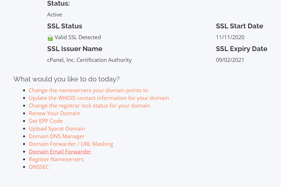Screen dimensions: 281x187
Task: Click the SSL expiry date 09/02/2021
Action: click(x=230, y=60)
